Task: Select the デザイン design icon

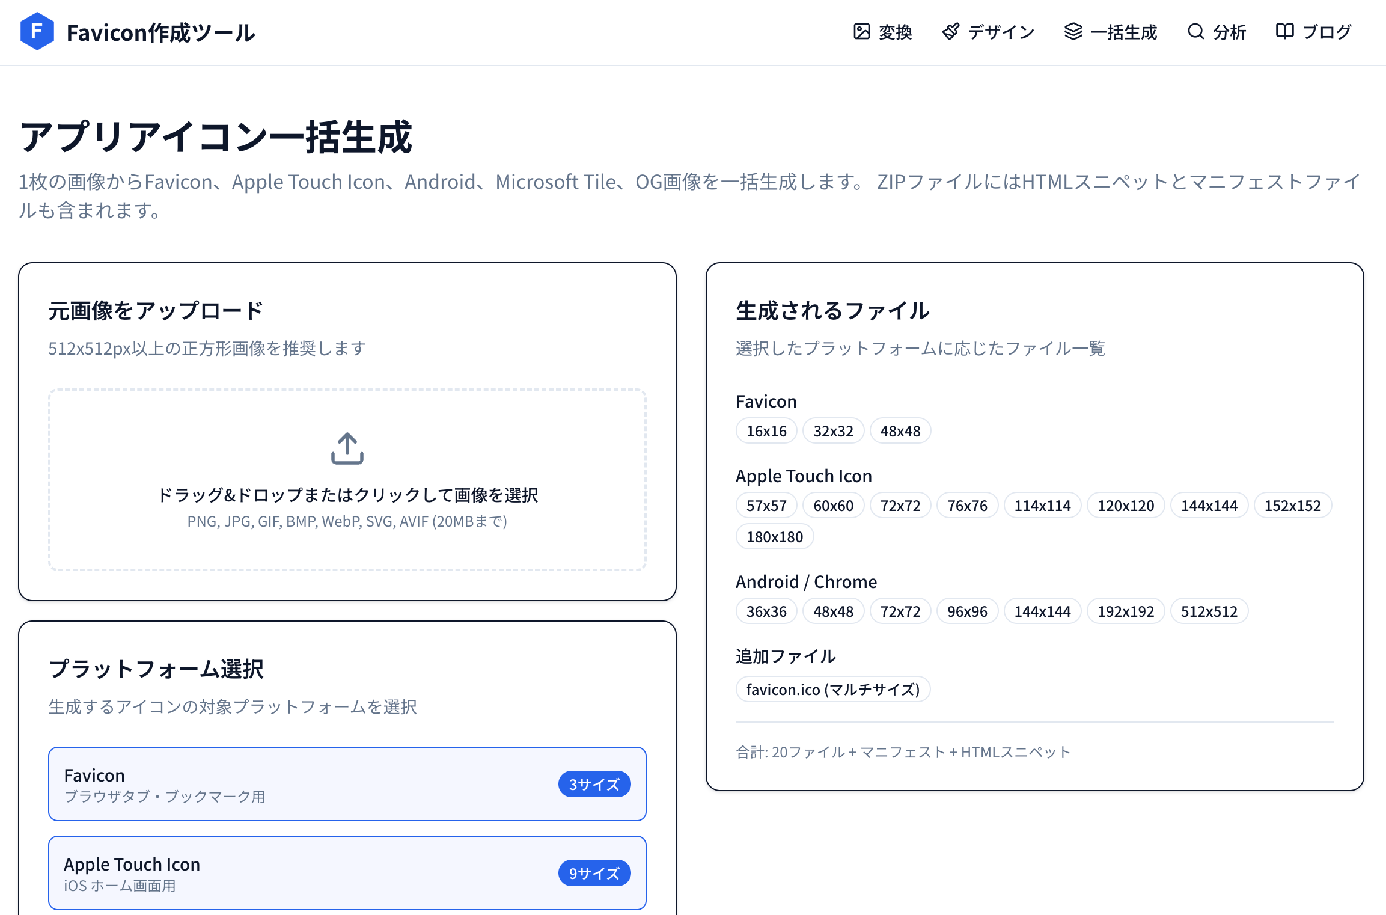Action: click(x=951, y=32)
